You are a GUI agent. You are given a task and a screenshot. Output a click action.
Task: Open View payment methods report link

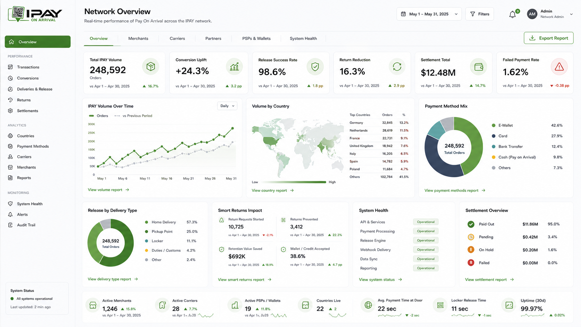455,190
